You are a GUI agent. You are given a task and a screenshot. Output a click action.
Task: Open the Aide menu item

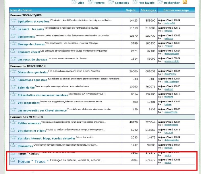[81, 3]
